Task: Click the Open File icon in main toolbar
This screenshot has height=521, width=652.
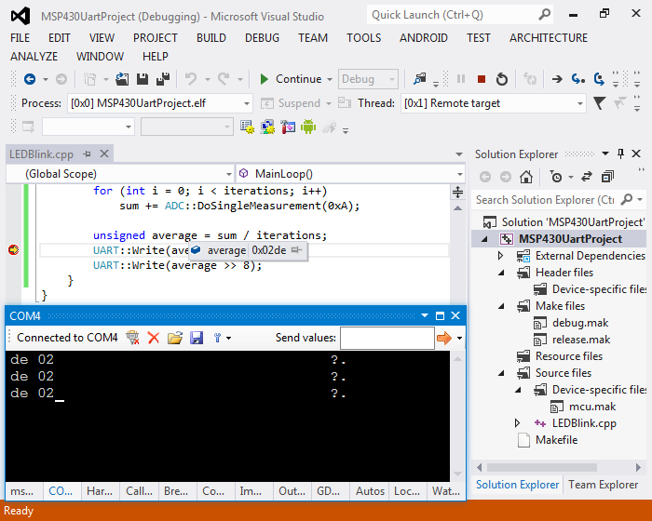Action: click(x=122, y=79)
